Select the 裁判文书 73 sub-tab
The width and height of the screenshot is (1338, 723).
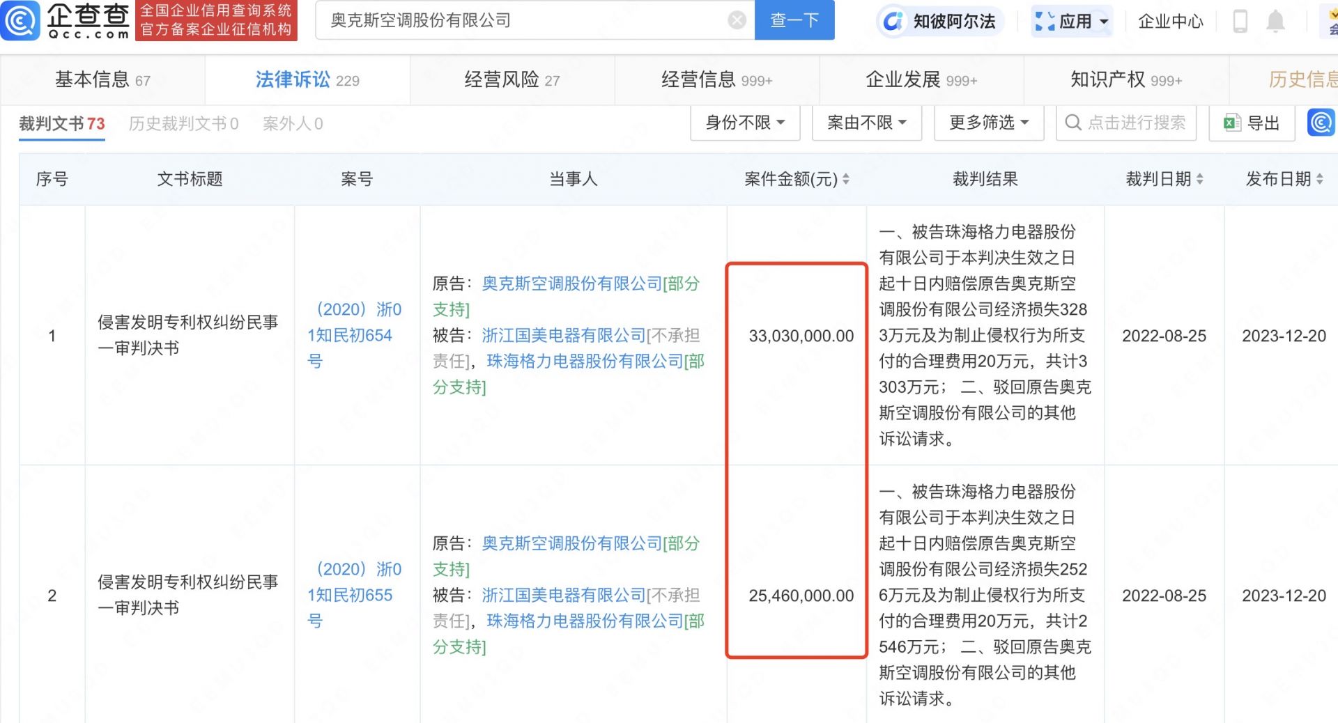point(62,124)
